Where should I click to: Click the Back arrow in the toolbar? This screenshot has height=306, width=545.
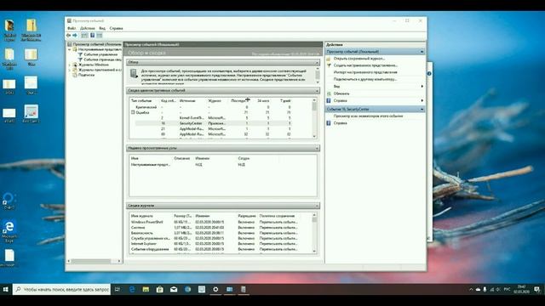coord(68,36)
